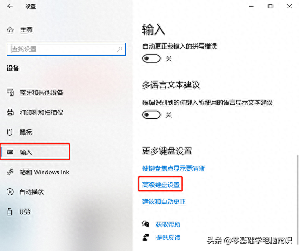Open the 高级键盘设置 link
This screenshot has width=299, height=251.
tap(161, 185)
